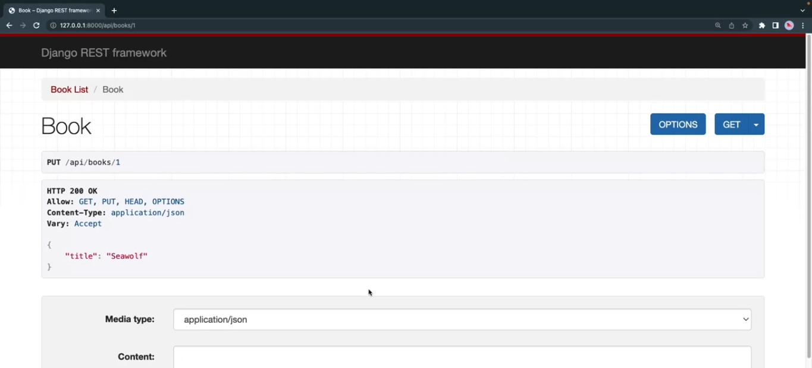Open a new browser tab
The width and height of the screenshot is (812, 368).
(114, 11)
